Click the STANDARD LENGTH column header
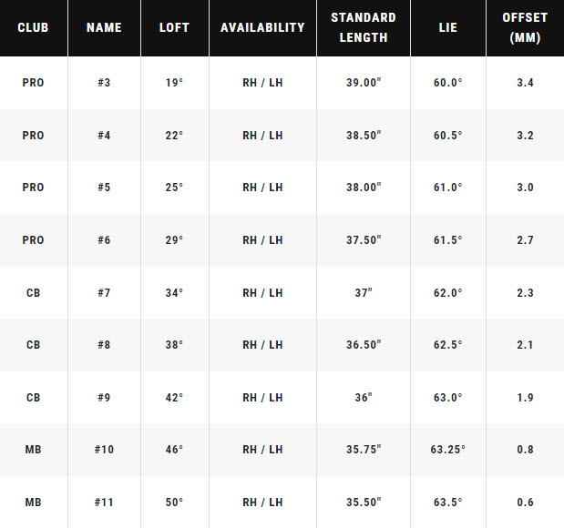 (x=364, y=27)
